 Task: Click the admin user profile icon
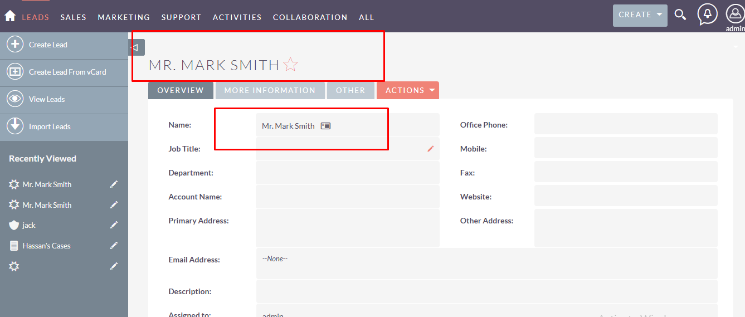tap(734, 14)
